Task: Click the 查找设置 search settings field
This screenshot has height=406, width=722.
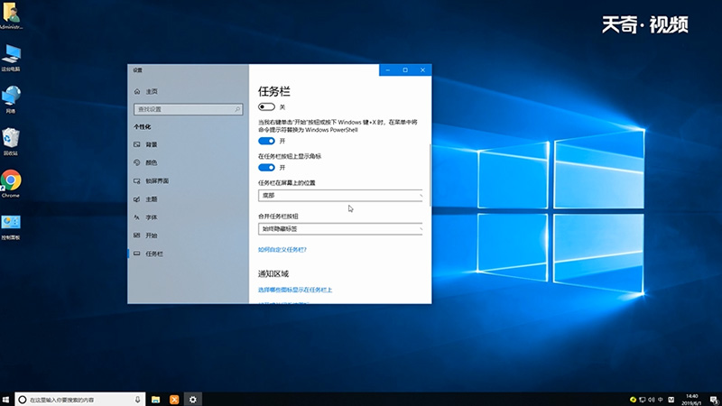Action: (189, 109)
